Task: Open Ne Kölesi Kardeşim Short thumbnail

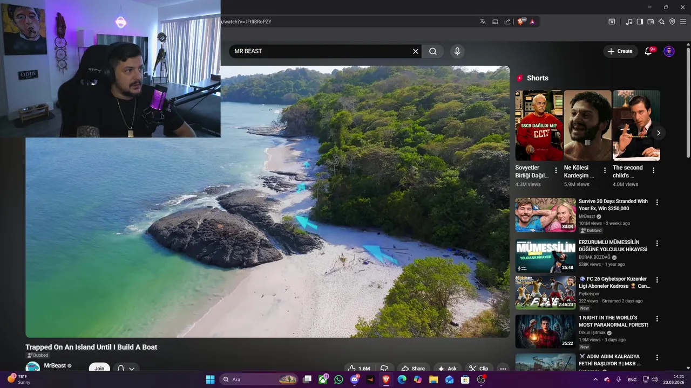Action: (x=587, y=126)
